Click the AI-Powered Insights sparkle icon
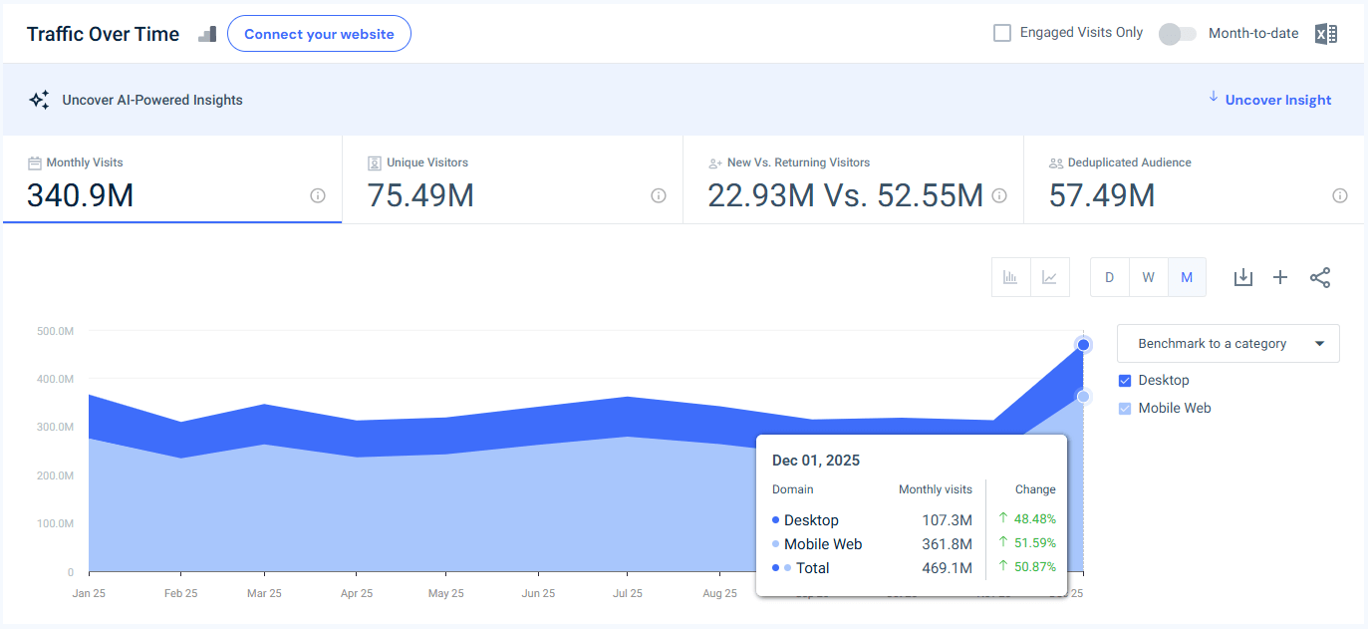The image size is (1368, 629). click(39, 100)
